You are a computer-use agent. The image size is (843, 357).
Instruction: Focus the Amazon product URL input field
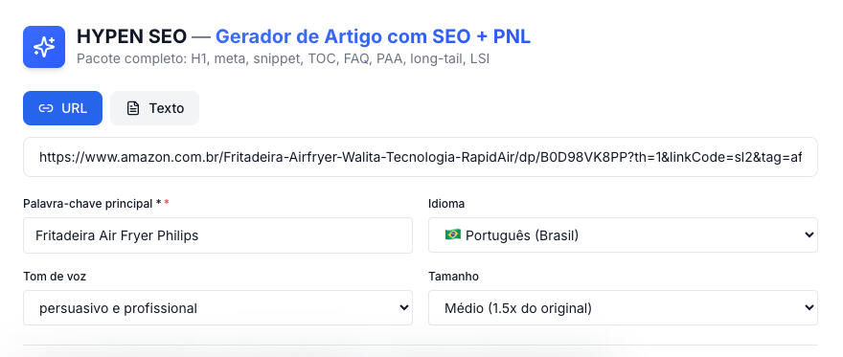421,157
